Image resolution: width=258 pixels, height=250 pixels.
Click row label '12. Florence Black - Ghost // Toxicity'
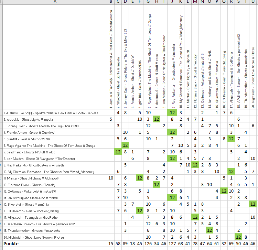(30, 185)
